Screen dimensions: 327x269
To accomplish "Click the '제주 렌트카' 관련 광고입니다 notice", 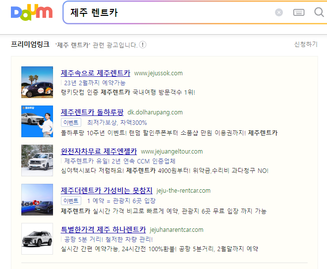I will pos(96,45).
